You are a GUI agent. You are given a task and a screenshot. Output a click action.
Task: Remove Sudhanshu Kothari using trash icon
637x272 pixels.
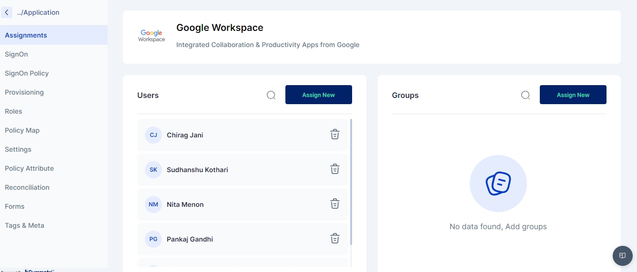(x=335, y=169)
